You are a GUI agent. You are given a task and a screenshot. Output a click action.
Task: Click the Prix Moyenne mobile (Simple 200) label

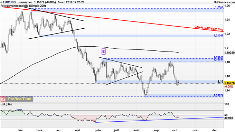click(23, 6)
